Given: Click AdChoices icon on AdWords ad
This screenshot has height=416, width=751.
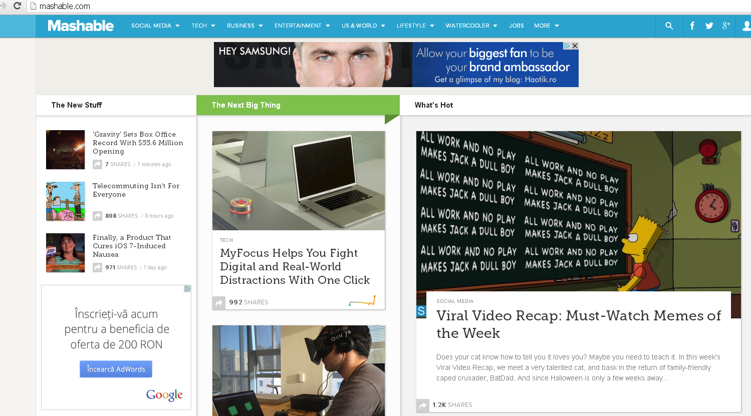Looking at the screenshot, I should coord(187,289).
